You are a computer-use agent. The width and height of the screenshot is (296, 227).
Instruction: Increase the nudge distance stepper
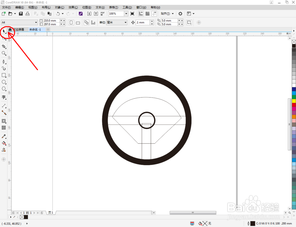[x=152, y=21]
